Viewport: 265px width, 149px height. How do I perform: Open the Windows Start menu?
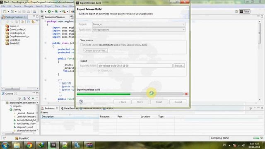pyautogui.click(x=5, y=145)
